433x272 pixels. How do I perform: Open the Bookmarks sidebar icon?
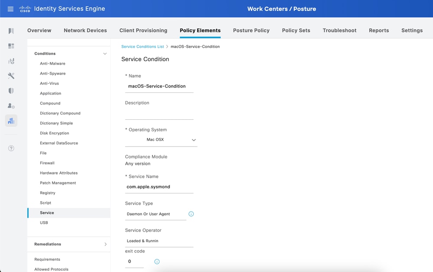11,31
